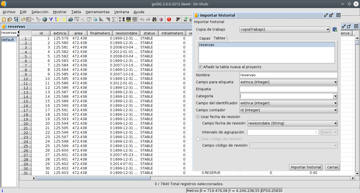This screenshot has width=360, height=193.
Task: Click in the Etiqueta text field
Action: click(289, 89)
